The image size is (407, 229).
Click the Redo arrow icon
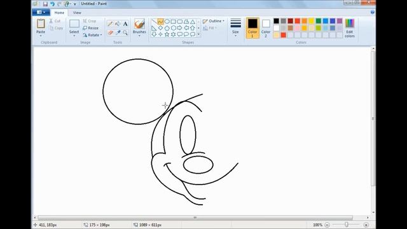pos(59,4)
